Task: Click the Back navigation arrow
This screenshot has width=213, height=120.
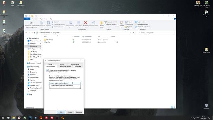Action: point(26,33)
